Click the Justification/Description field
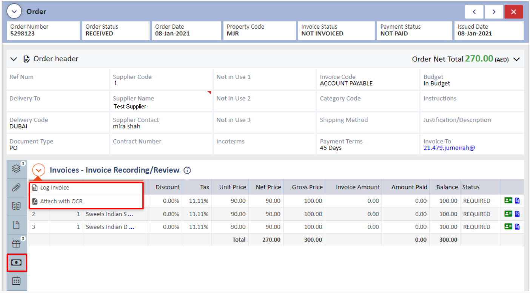 pos(472,122)
